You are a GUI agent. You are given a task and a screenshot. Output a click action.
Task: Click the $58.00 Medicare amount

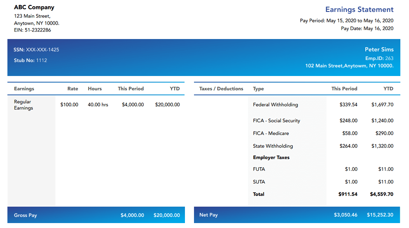(x=350, y=133)
